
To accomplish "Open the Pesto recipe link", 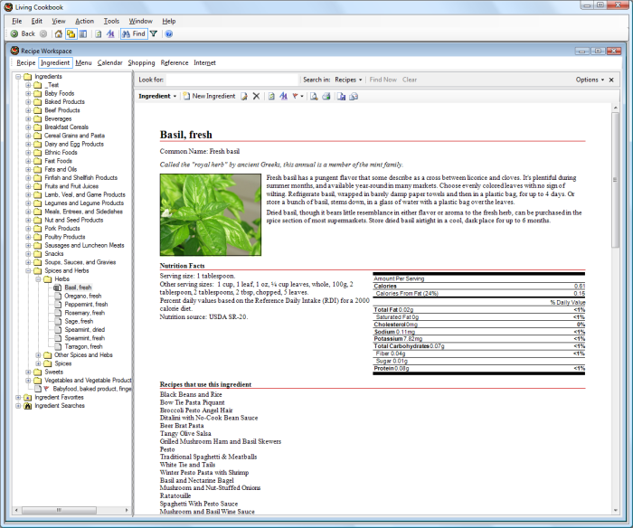I will point(167,448).
